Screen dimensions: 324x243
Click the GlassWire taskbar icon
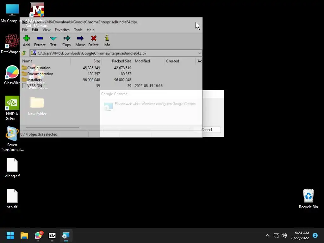[x=38, y=235]
